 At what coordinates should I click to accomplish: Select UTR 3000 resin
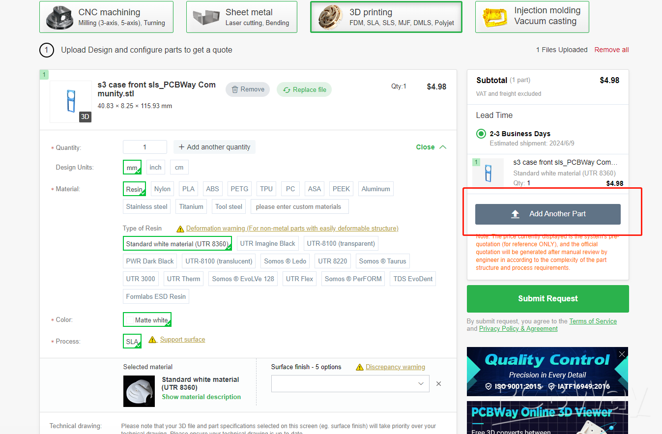coord(141,279)
